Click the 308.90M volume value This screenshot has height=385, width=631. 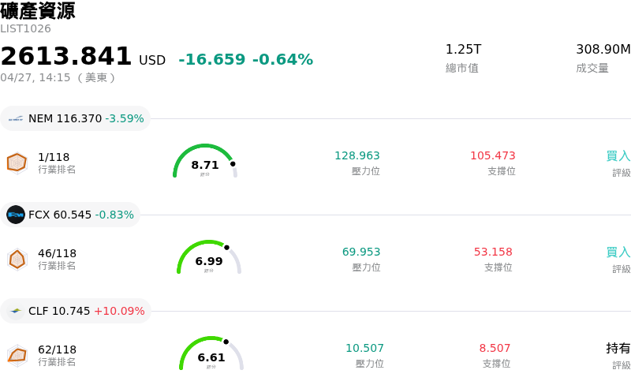tap(603, 49)
